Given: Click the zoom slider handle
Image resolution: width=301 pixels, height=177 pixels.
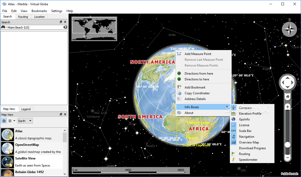Looking at the screenshot, I should [x=288, y=145].
